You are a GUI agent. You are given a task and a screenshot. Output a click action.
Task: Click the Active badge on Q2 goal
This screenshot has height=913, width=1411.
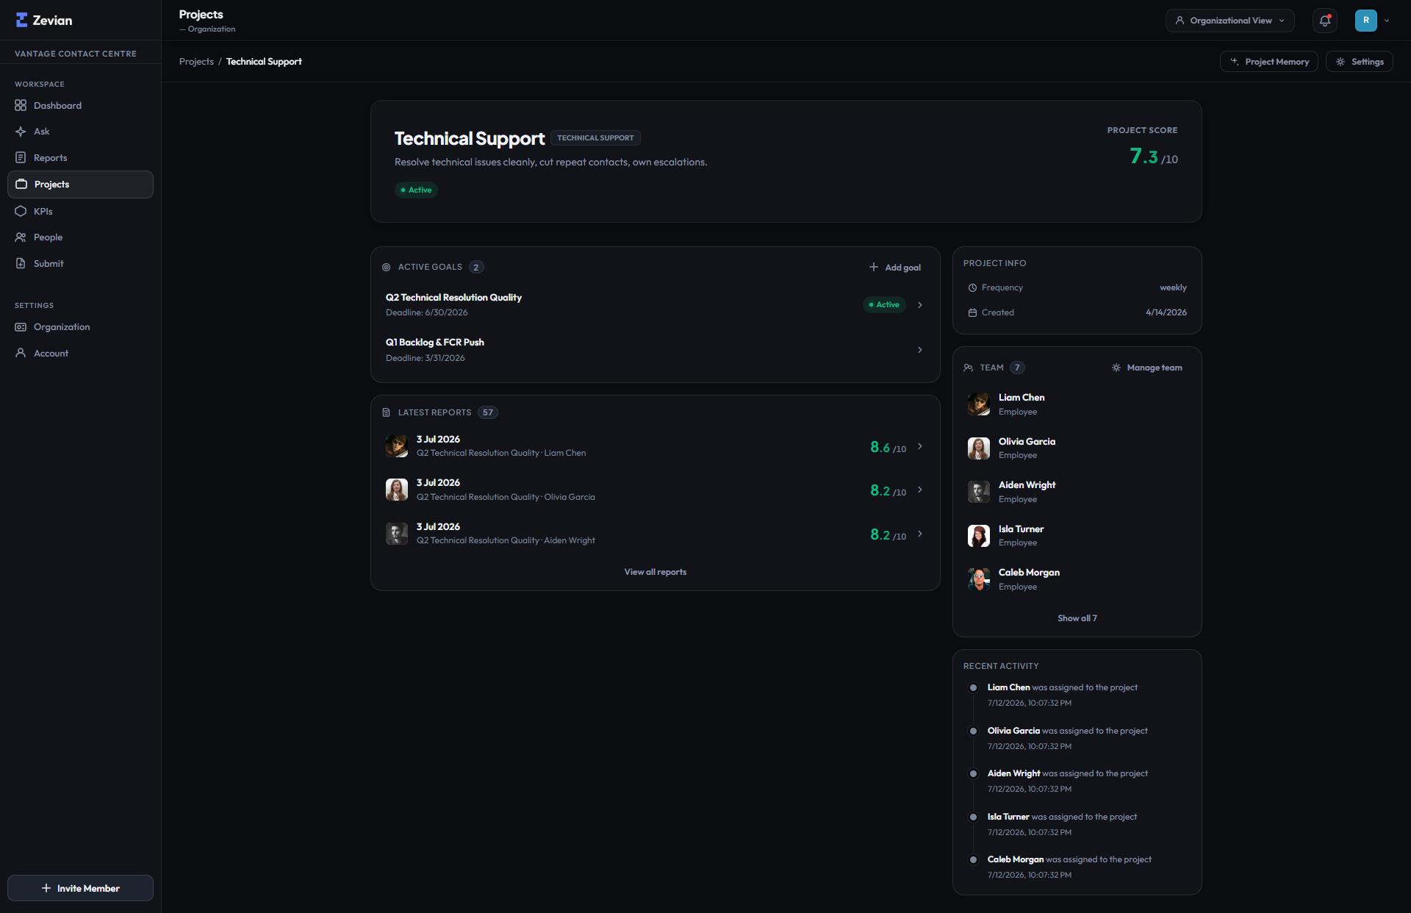[x=884, y=304]
